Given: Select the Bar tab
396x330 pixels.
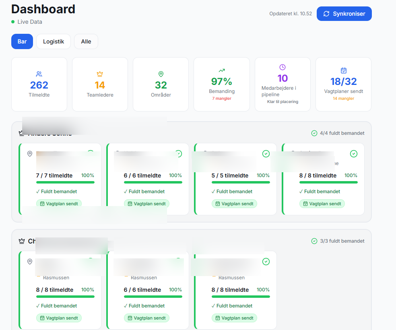Looking at the screenshot, I should tap(22, 41).
